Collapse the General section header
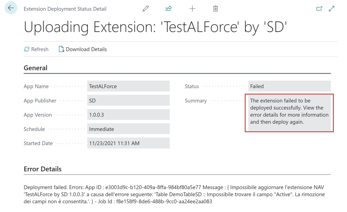347x212 pixels. click(x=36, y=68)
